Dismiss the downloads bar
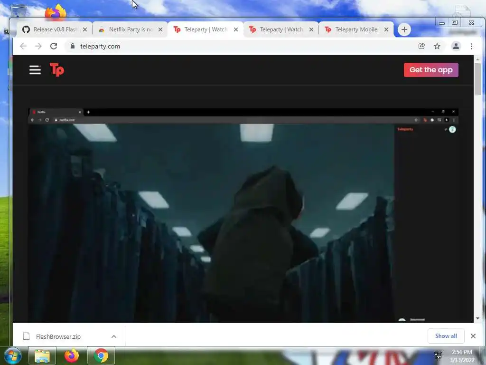Screen dimensions: 486x365 point(473,336)
